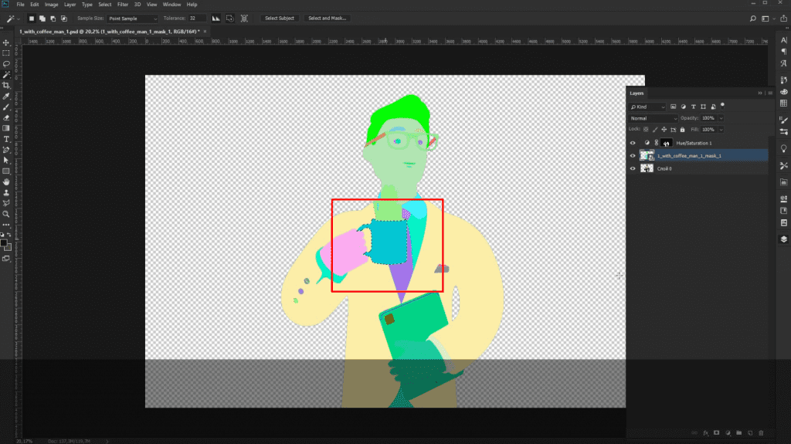Select the Zoom tool in toolbar
This screenshot has width=791, height=444.
6,214
